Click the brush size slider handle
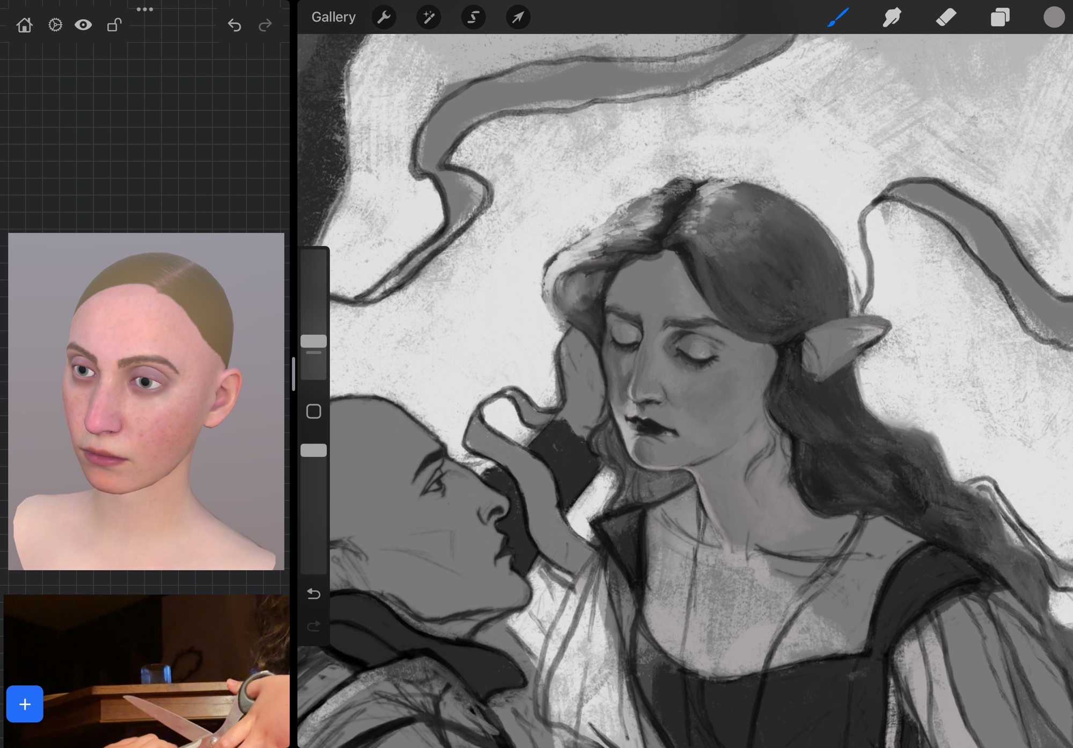The width and height of the screenshot is (1073, 748). pos(313,341)
